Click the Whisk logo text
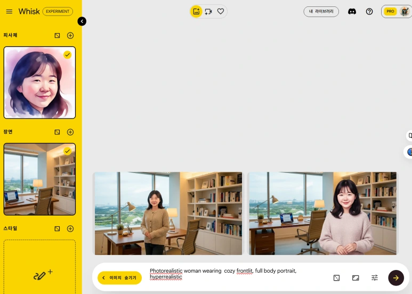 pos(29,12)
